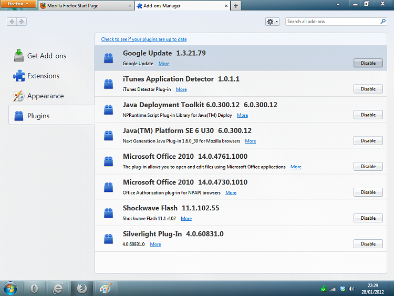Screen dimensions: 394x296
Task: Open the List all tabs dropdown
Action: [x=338, y=5]
